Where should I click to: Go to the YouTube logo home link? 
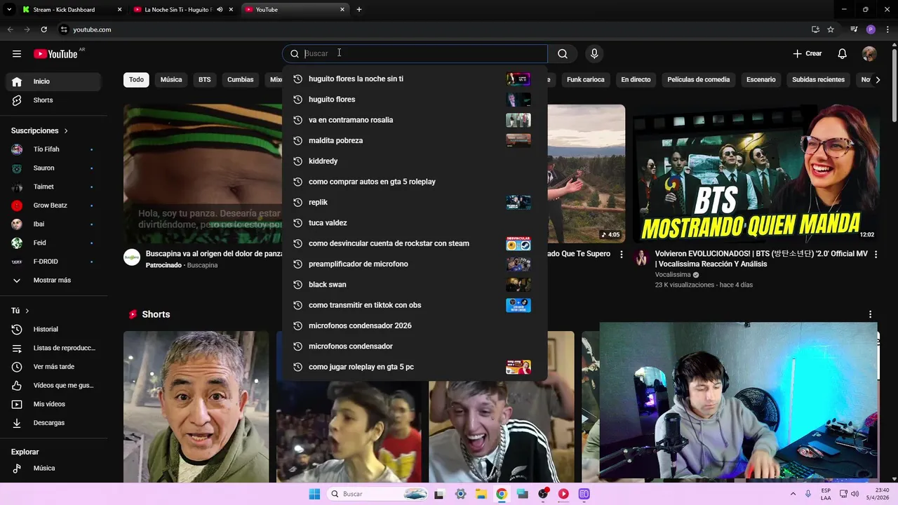55,54
